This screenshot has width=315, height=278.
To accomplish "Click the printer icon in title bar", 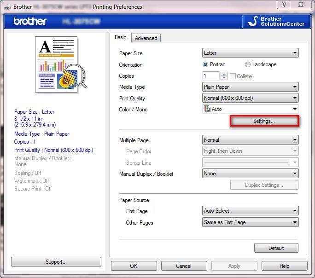I will pos(6,6).
